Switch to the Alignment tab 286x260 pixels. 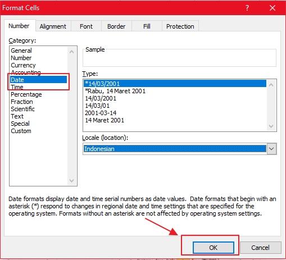[x=53, y=26]
